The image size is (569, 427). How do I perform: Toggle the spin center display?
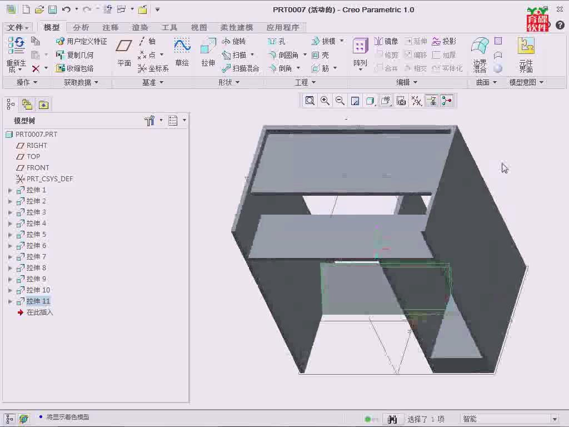[447, 101]
